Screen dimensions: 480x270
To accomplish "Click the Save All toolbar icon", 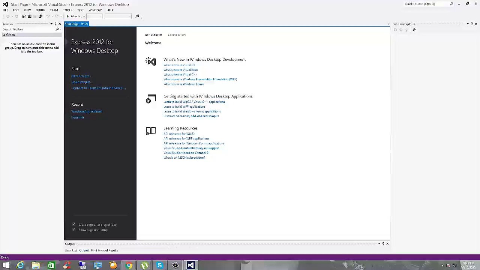I will click(x=40, y=16).
